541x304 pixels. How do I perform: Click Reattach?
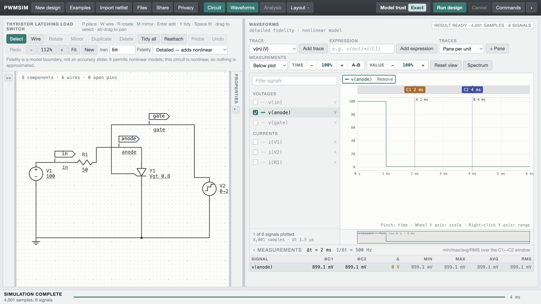[173, 39]
